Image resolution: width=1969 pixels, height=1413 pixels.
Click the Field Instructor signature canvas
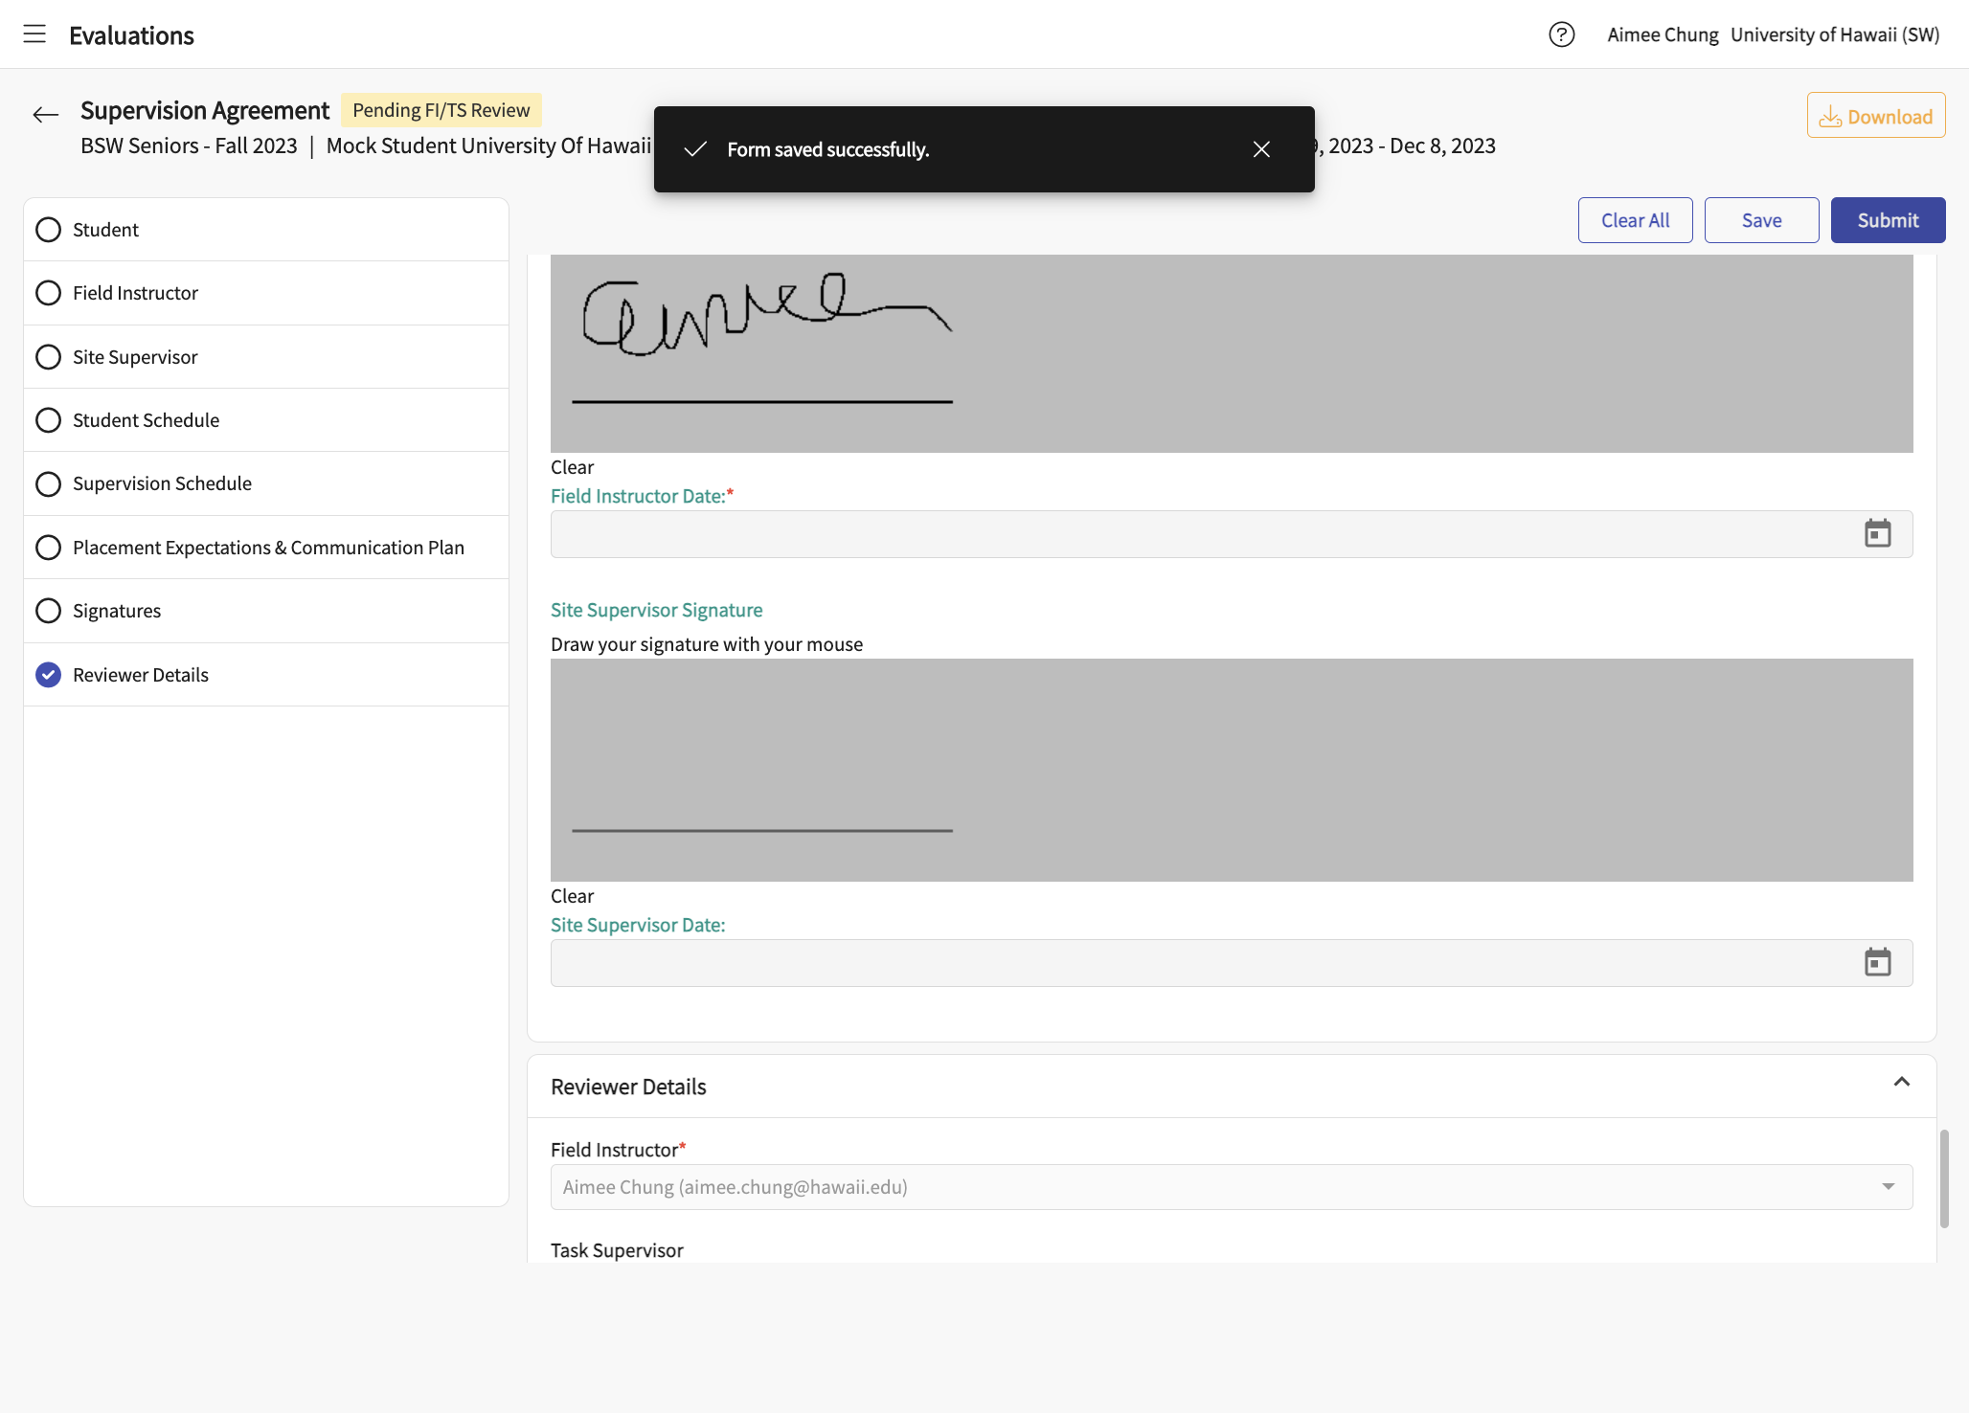(x=1232, y=353)
